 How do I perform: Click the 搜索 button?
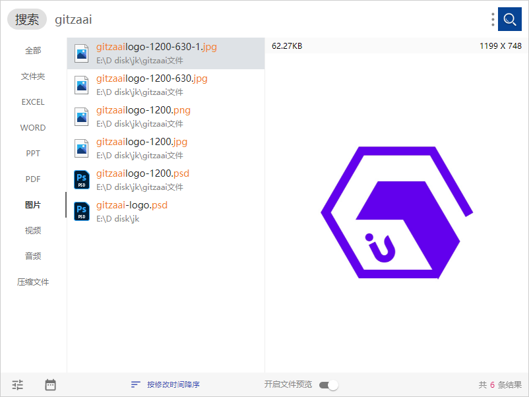click(27, 19)
